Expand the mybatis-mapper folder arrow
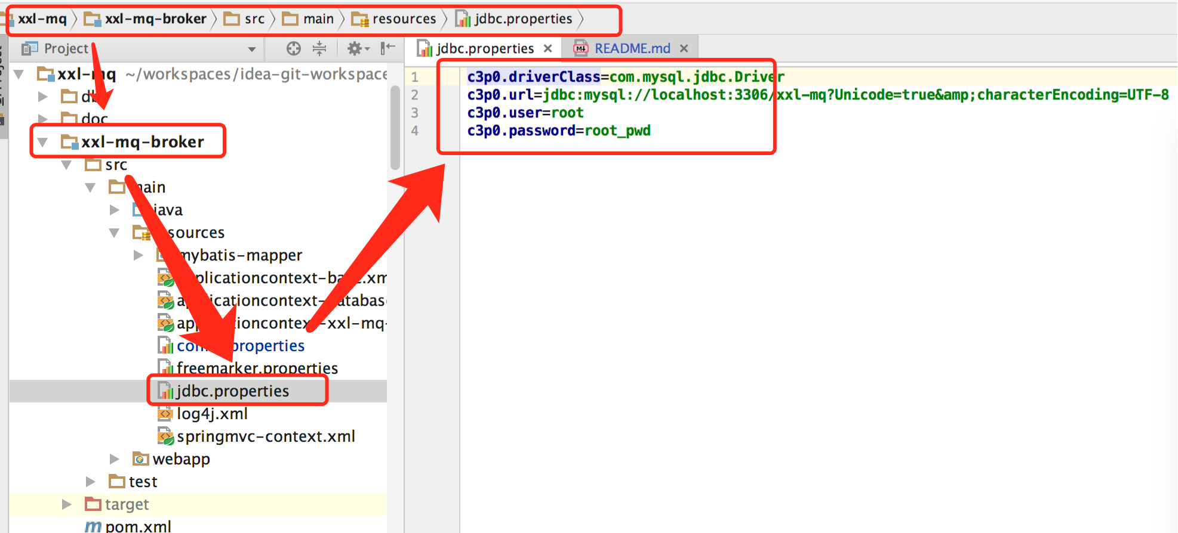Image resolution: width=1178 pixels, height=533 pixels. (x=139, y=255)
